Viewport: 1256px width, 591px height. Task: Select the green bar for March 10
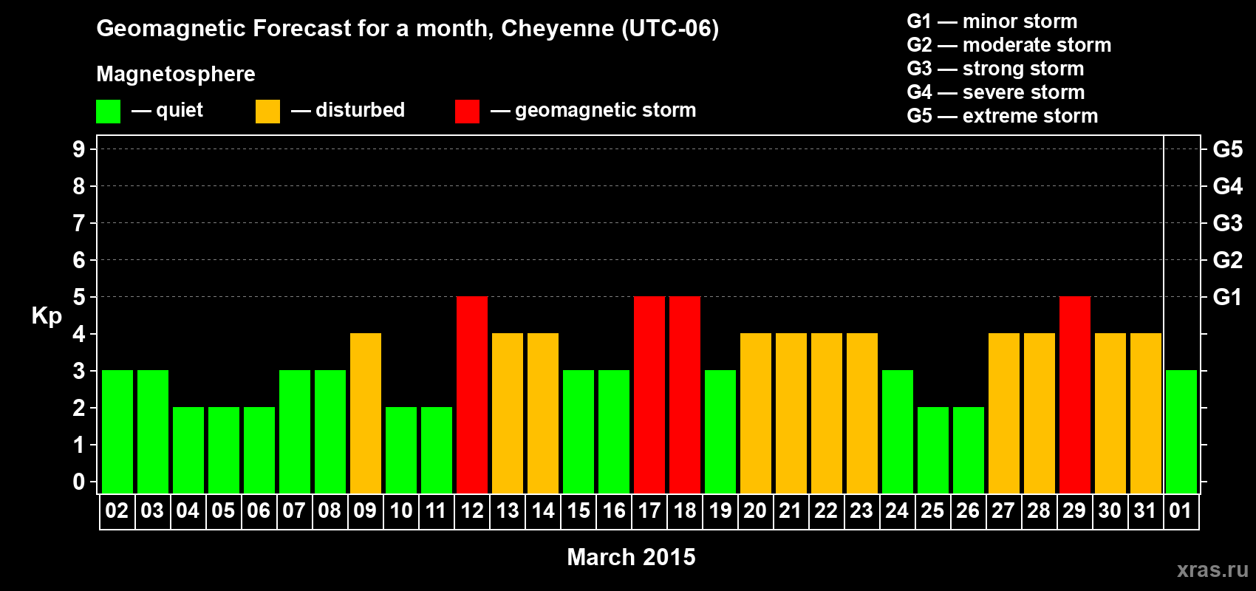pyautogui.click(x=401, y=450)
